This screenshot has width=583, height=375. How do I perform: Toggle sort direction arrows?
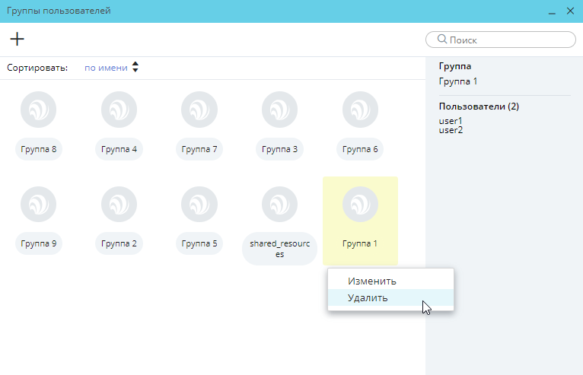point(135,68)
